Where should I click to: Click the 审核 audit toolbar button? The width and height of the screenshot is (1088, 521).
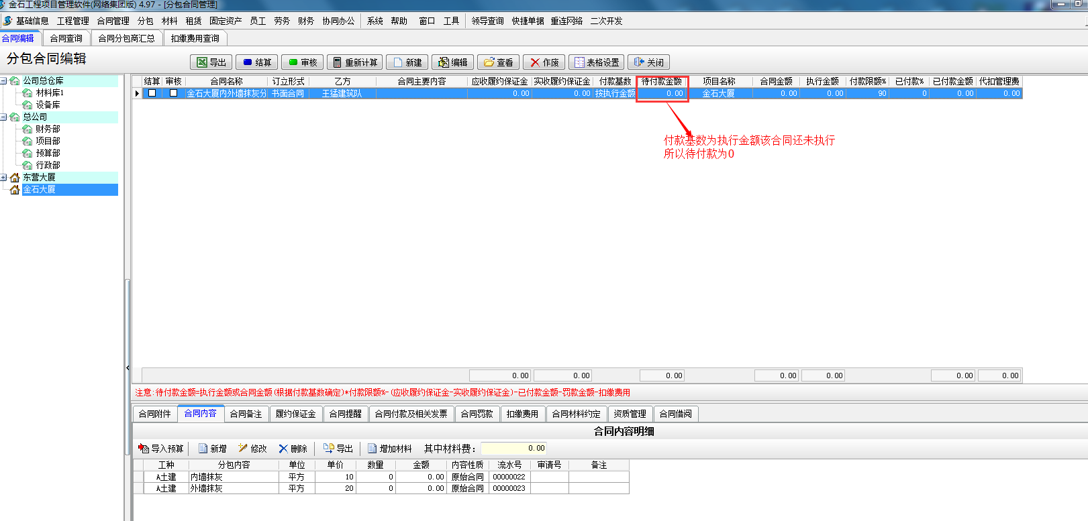click(303, 62)
